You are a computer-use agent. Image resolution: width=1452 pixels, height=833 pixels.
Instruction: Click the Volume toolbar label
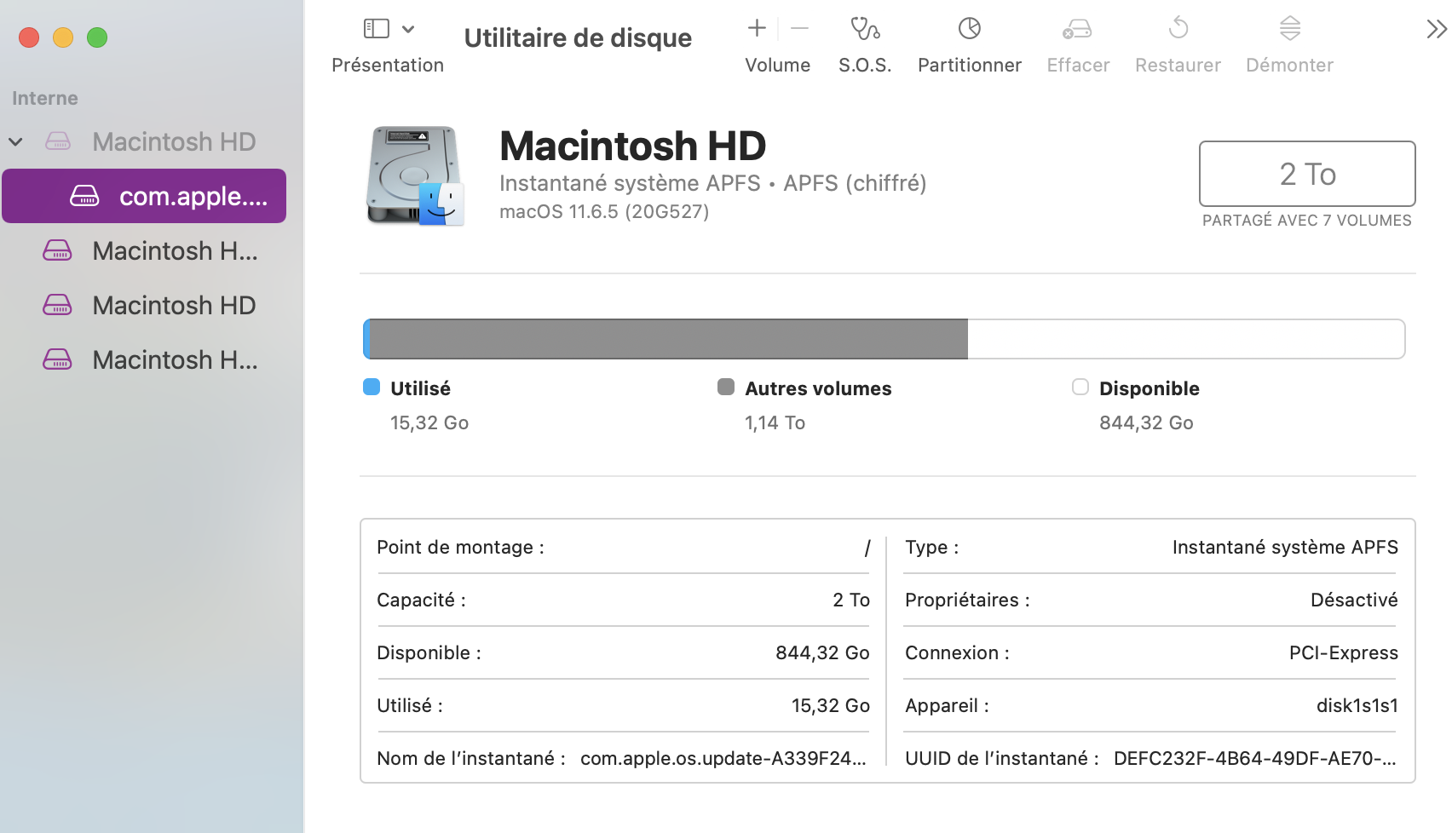(x=778, y=66)
